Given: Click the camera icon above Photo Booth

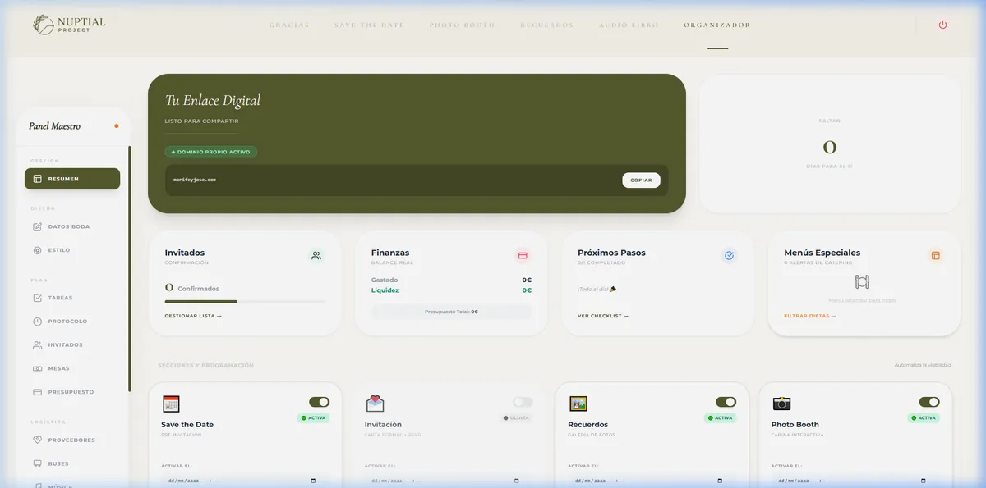Looking at the screenshot, I should pyautogui.click(x=781, y=404).
